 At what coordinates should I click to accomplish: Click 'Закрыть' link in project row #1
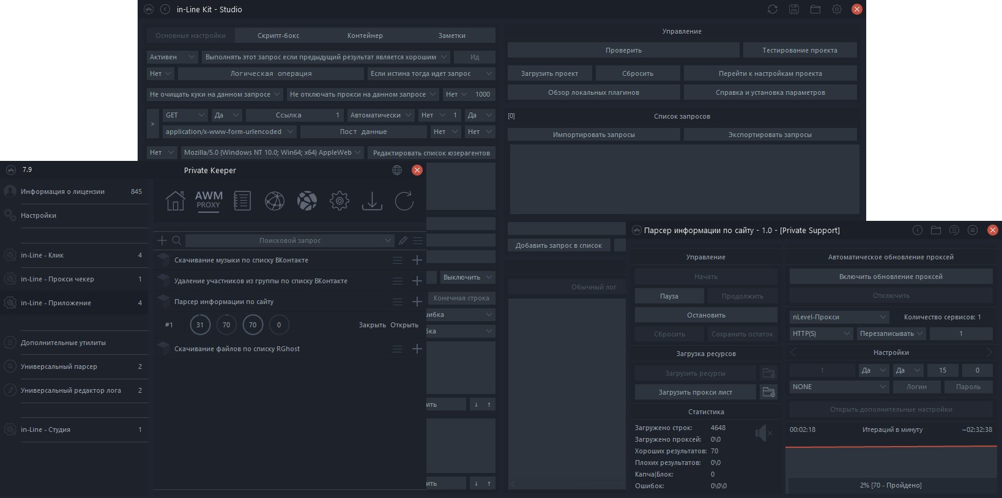(x=372, y=325)
